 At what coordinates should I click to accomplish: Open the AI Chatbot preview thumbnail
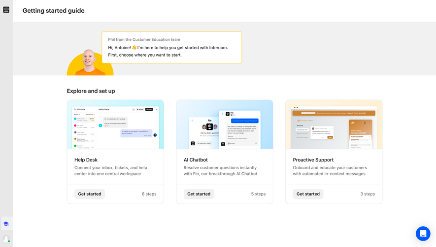point(225,124)
